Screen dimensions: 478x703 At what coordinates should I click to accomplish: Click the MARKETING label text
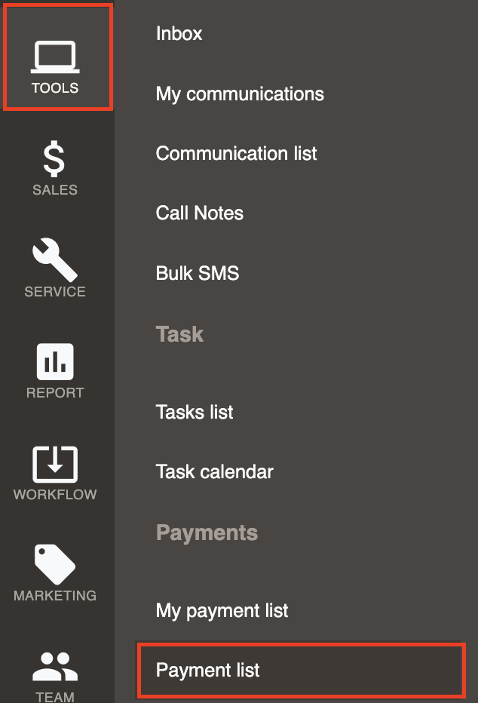point(55,595)
